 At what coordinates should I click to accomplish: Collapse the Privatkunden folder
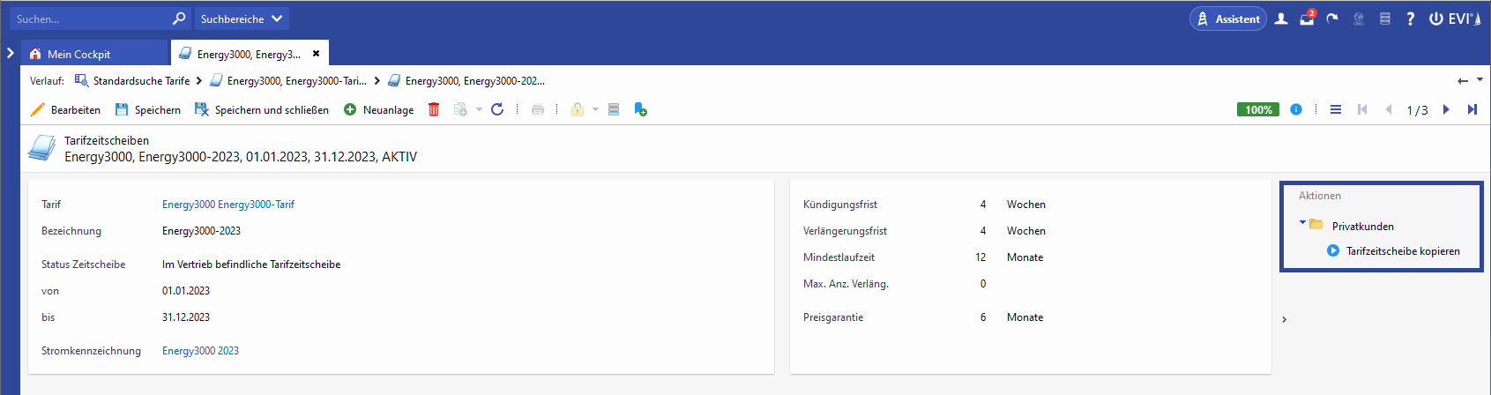coord(1302,223)
